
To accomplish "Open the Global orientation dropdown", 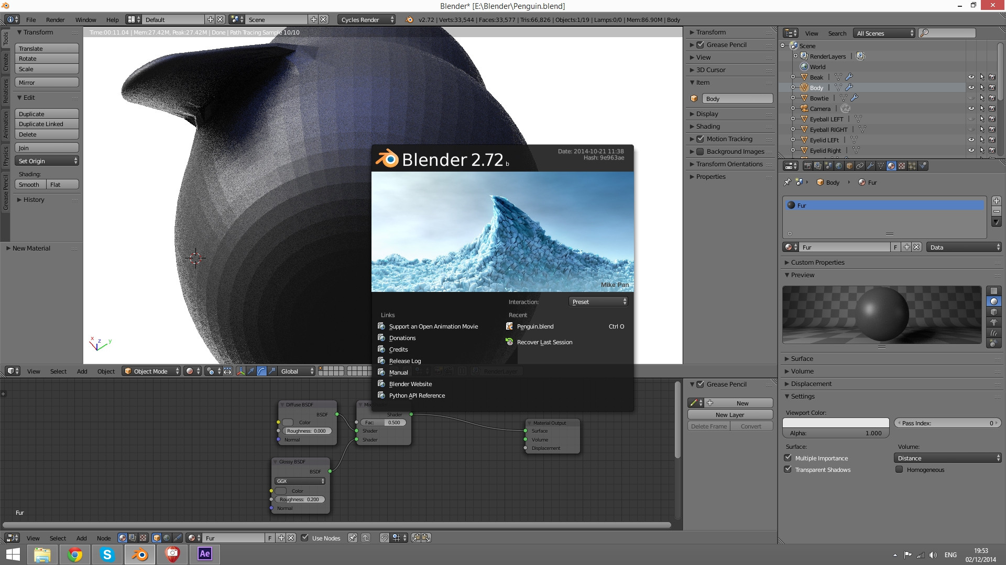I will pos(296,371).
